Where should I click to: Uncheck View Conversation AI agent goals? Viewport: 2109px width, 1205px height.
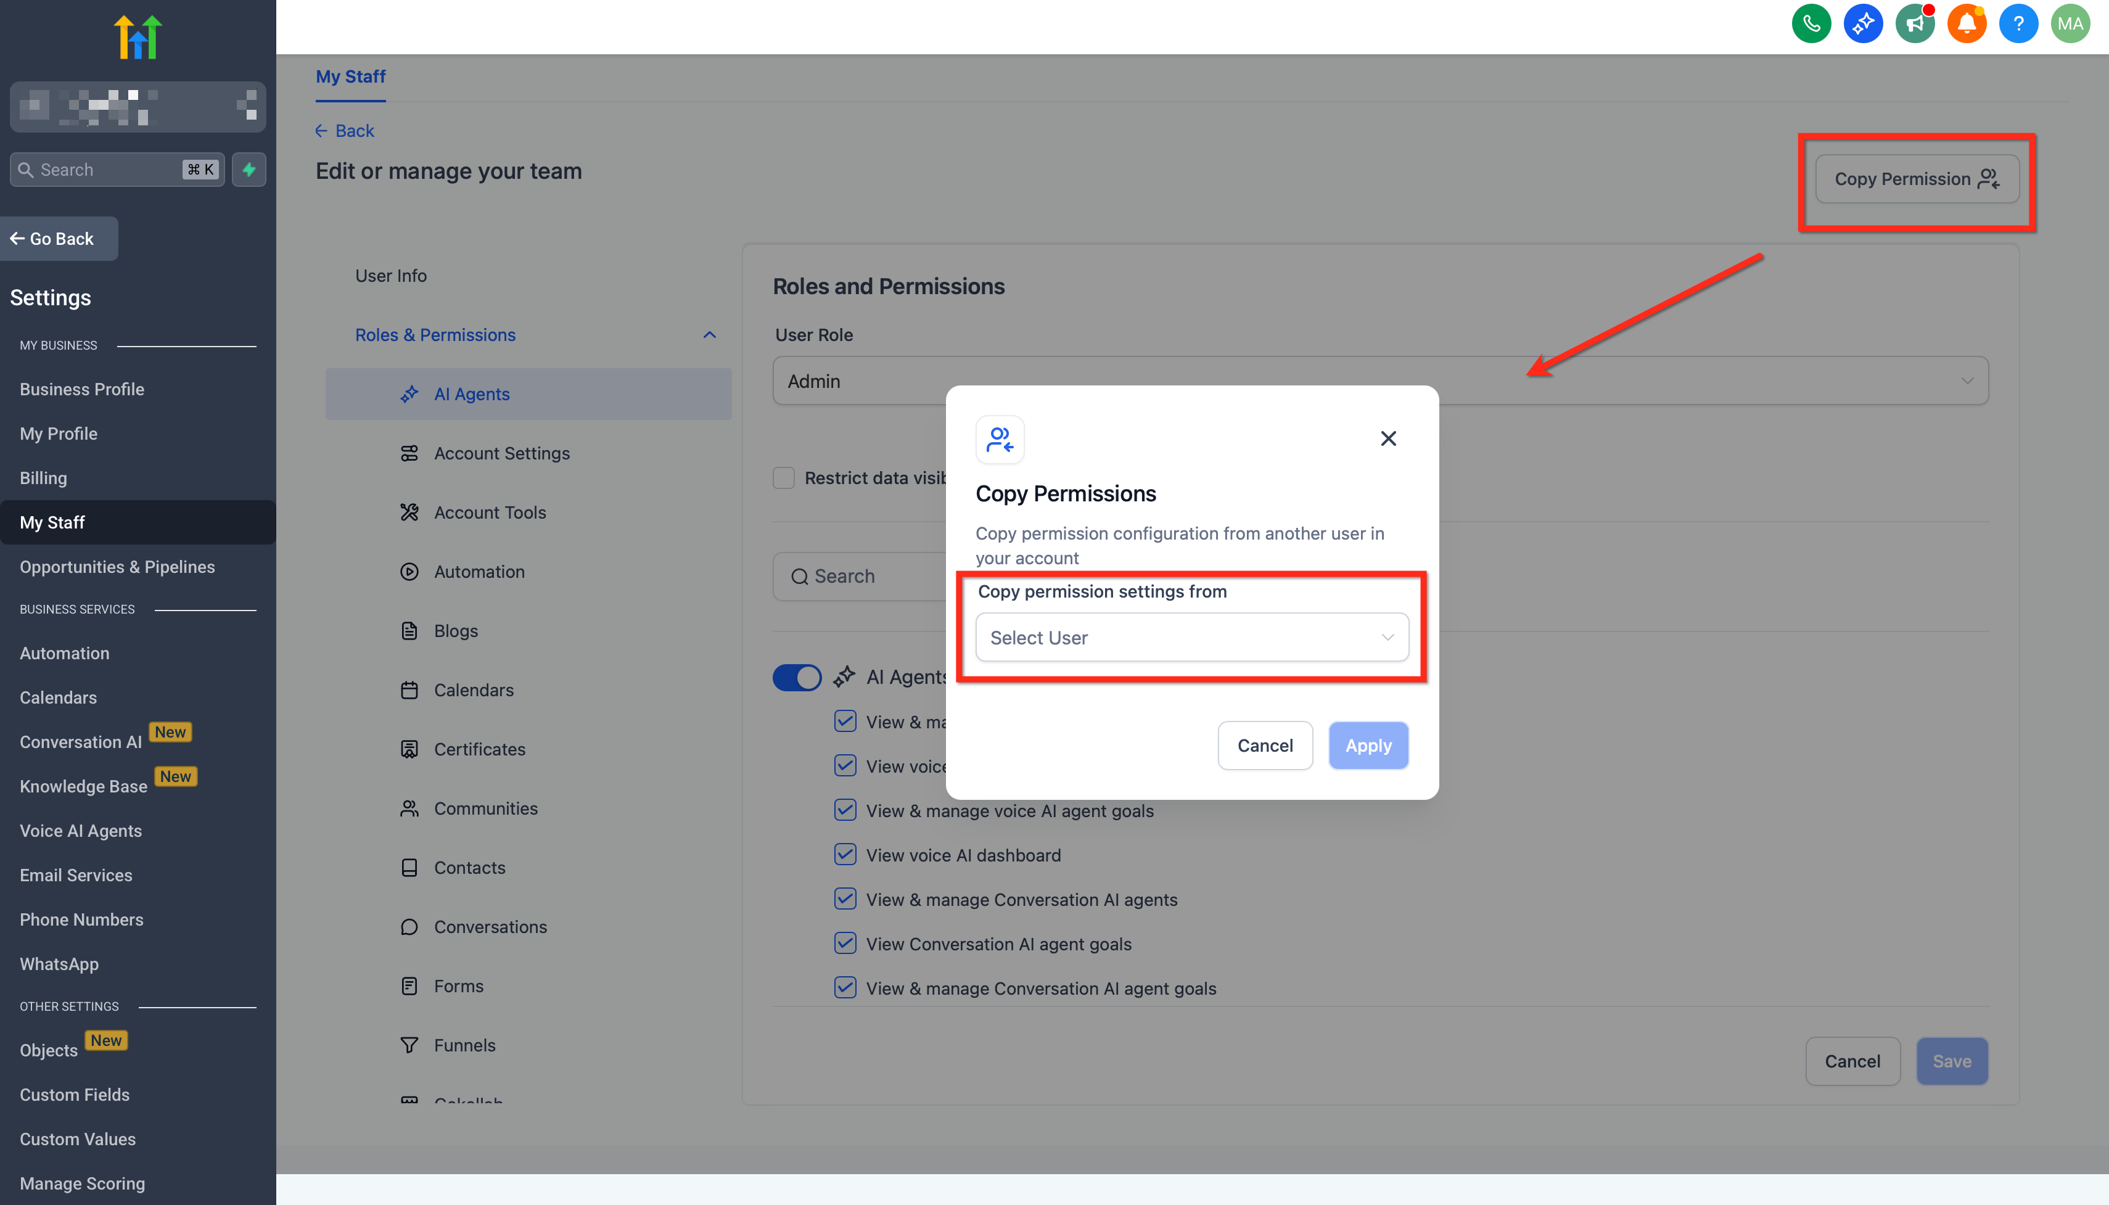point(845,943)
